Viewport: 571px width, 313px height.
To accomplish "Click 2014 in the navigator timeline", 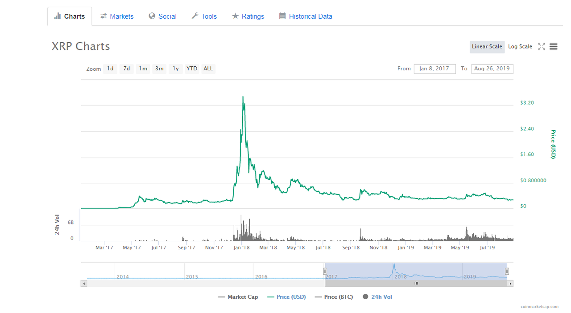I will [123, 276].
